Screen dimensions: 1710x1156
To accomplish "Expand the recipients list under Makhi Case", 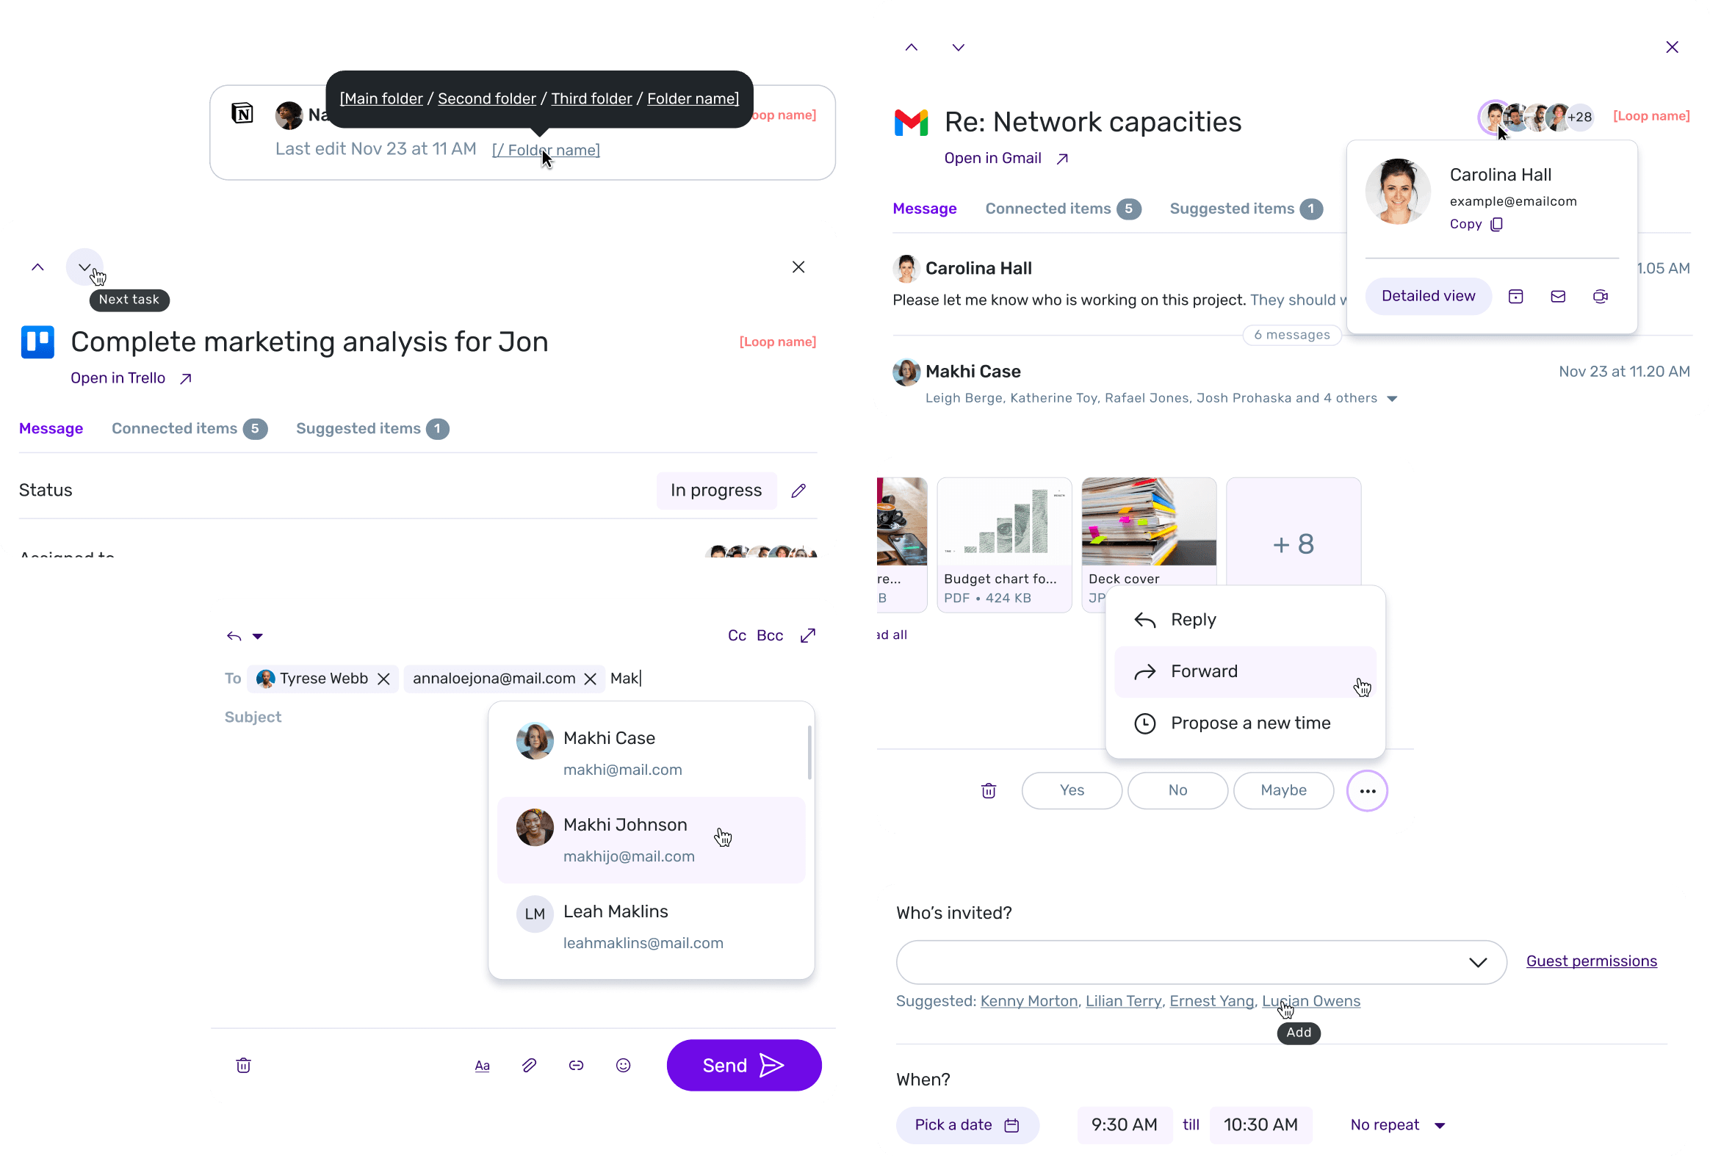I will click(1392, 399).
